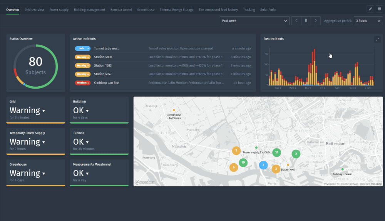Open the 3 hours aggregation period dropdown
385x221 pixels.
point(368,21)
